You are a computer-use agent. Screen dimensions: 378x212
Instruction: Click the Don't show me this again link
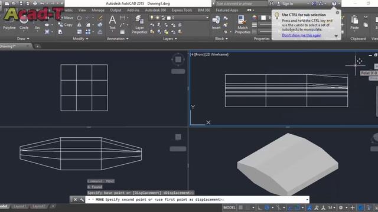click(302, 35)
